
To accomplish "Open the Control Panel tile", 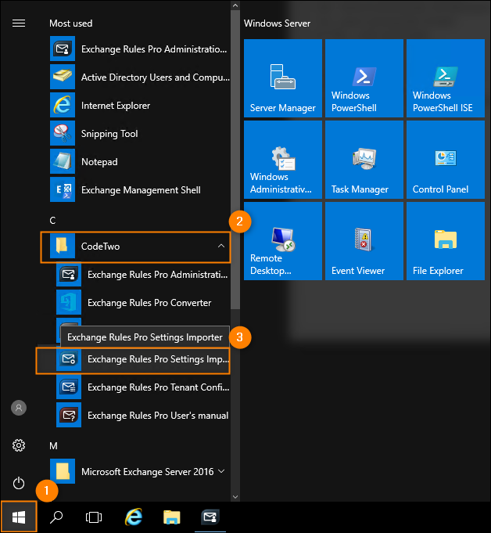I will tap(446, 160).
